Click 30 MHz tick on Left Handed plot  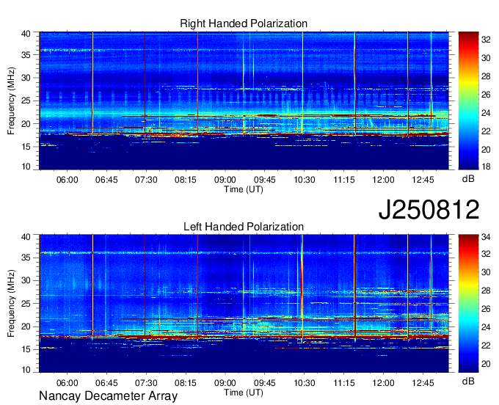pos(26,280)
